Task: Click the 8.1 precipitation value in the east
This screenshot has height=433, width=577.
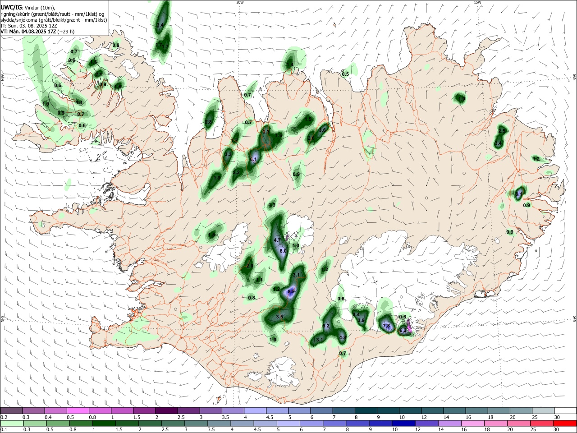Action: pos(519,194)
